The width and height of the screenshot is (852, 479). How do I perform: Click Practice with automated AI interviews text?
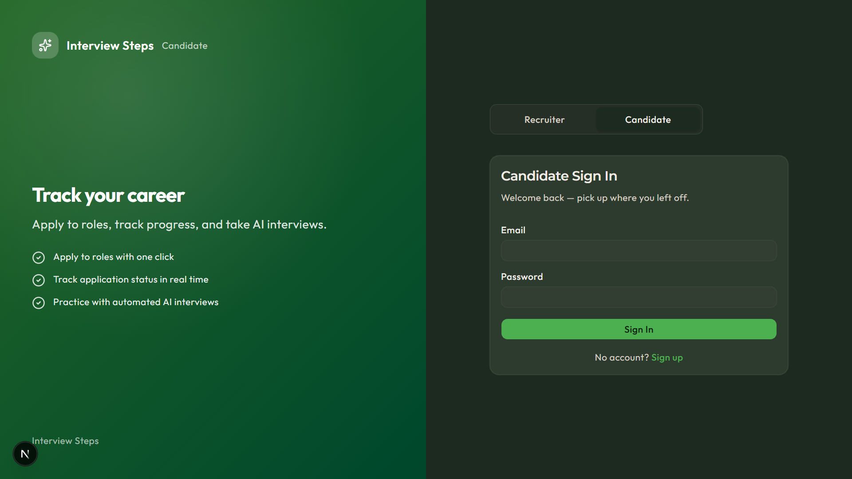[x=136, y=302]
